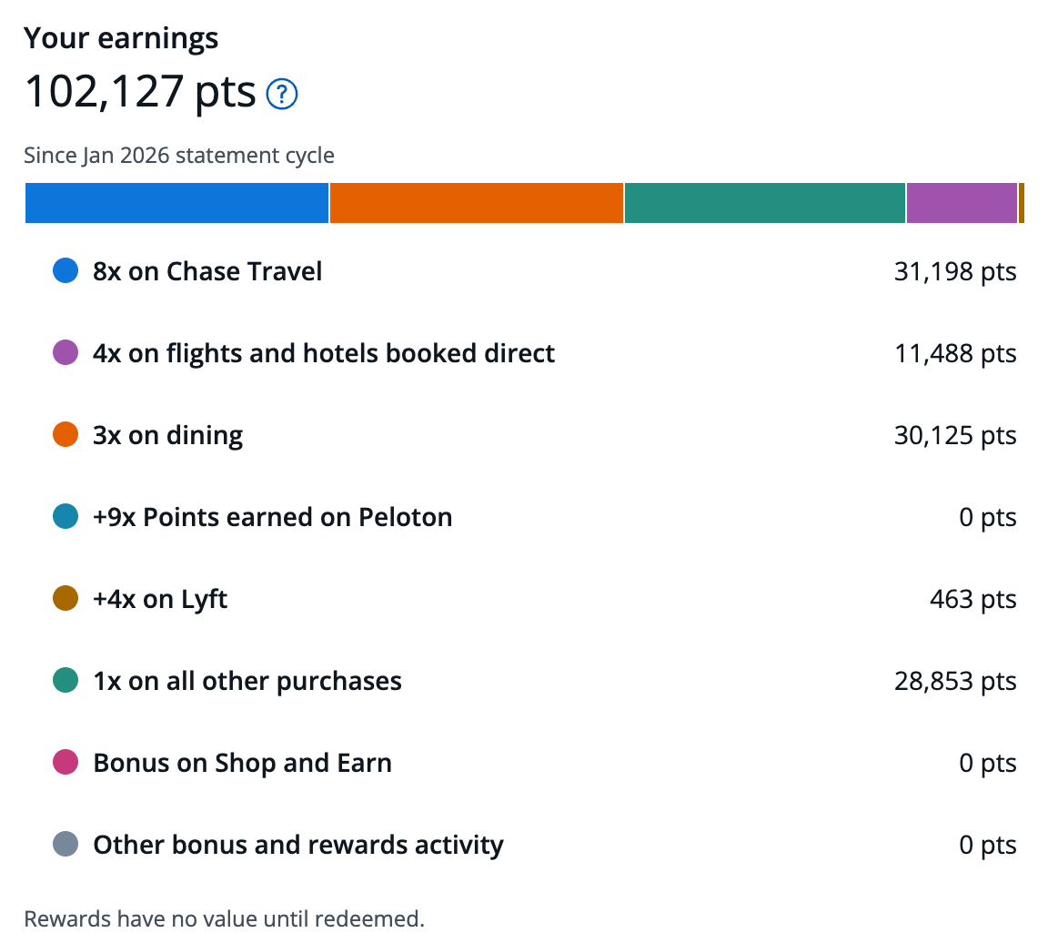
Task: Open the 3x on dining category
Action: tap(535, 435)
